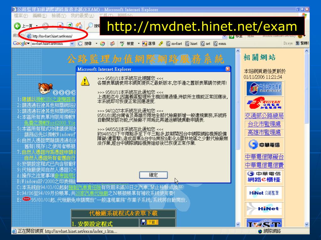Click the colorful swirl Google toolbar icon

103,43
